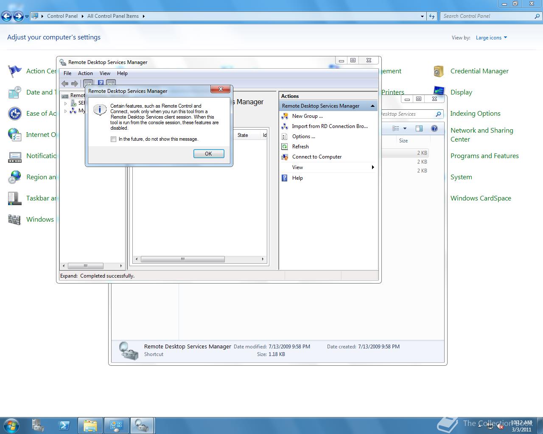
Task: Open view options dropdown in Explorer window
Action: (405, 128)
